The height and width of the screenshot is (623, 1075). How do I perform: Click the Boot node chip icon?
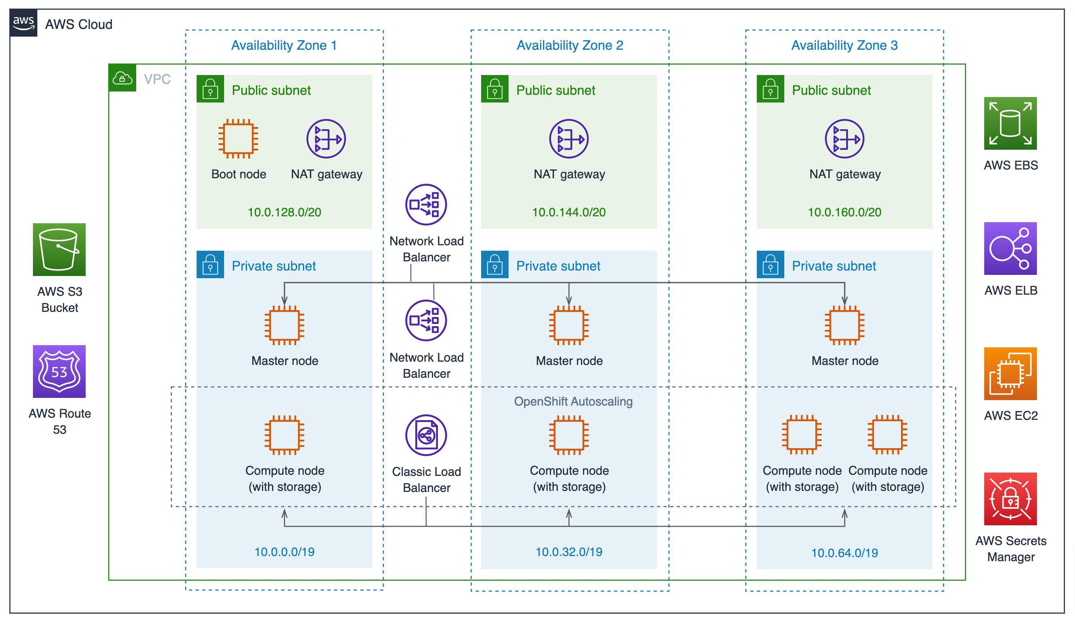coord(238,139)
